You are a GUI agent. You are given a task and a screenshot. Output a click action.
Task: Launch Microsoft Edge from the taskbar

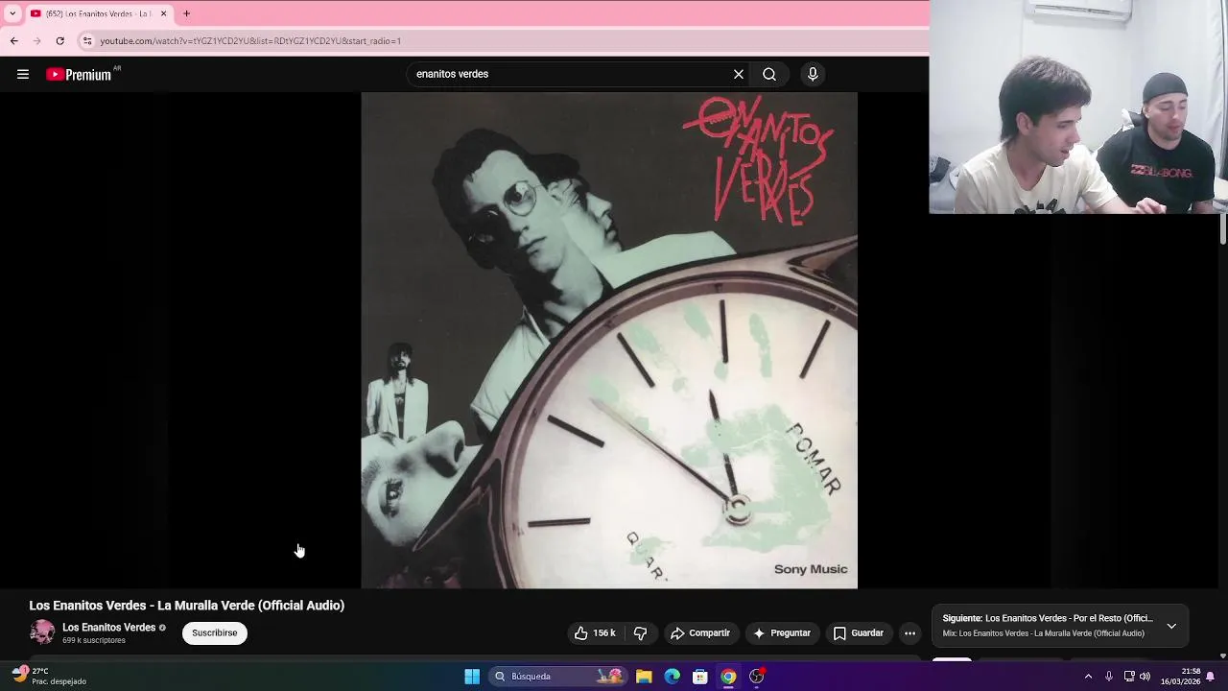click(673, 677)
